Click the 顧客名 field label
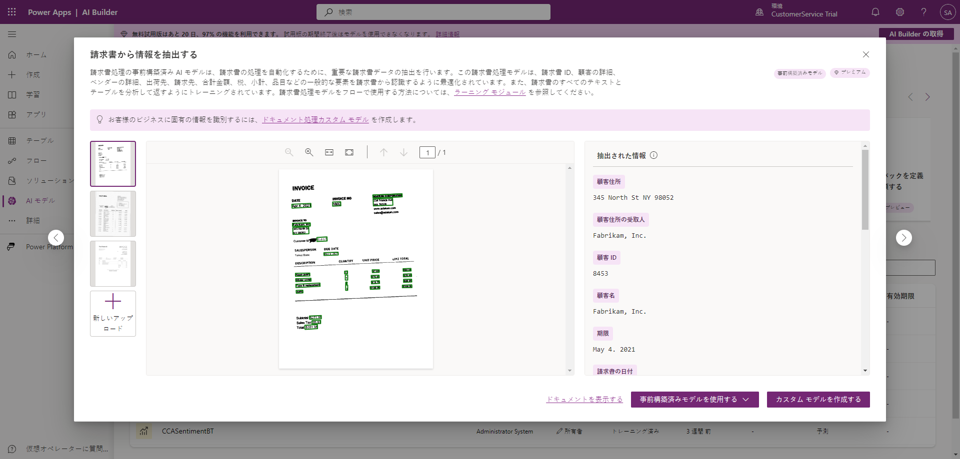 click(x=605, y=296)
